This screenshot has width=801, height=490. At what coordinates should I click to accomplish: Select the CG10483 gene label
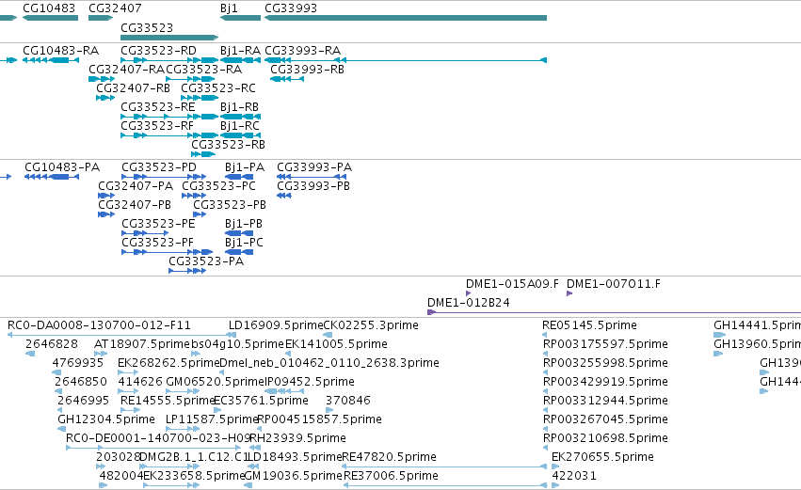point(49,8)
